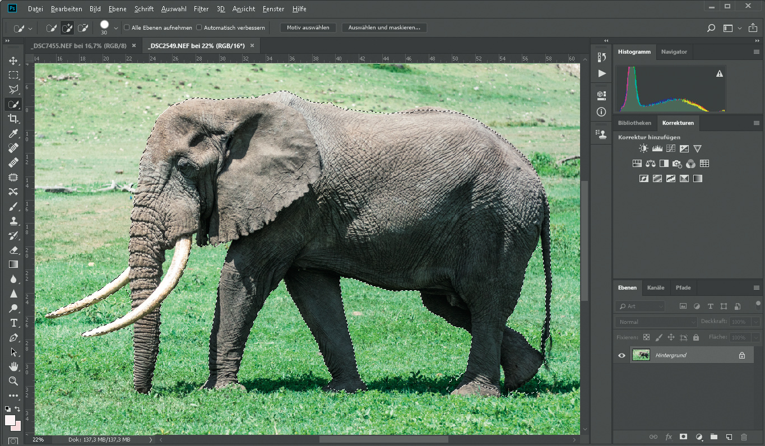765x446 pixels.
Task: Select the Eyedropper tool
Action: click(13, 133)
